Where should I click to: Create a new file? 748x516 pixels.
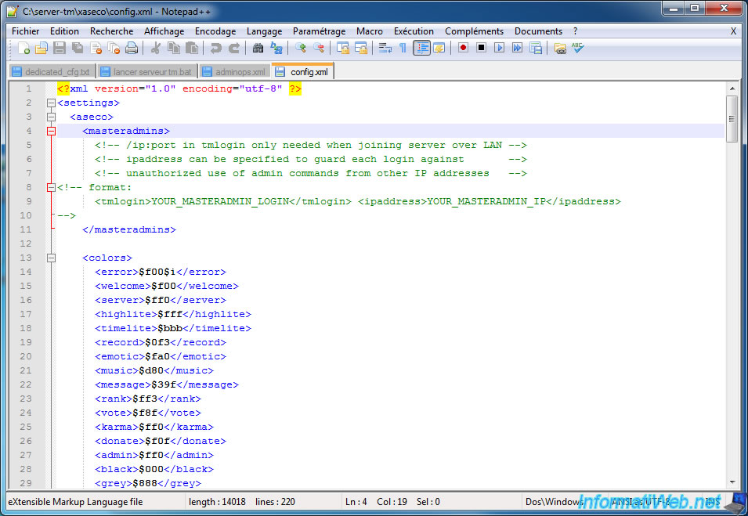[x=23, y=48]
